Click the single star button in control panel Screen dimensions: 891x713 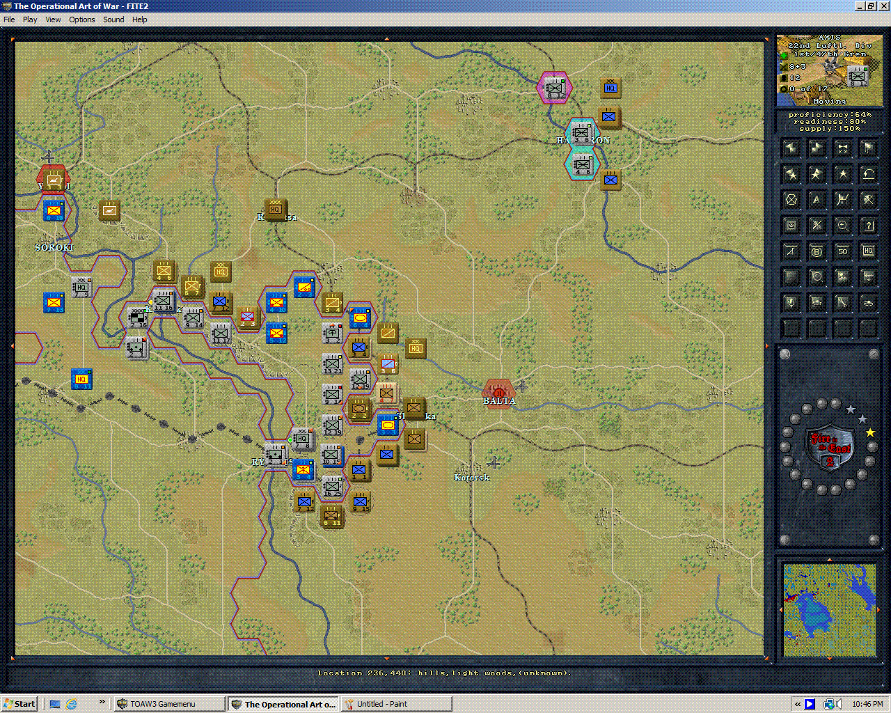[842, 174]
